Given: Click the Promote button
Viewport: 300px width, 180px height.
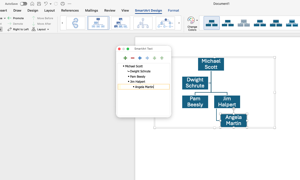Looking at the screenshot, I should (16, 18).
